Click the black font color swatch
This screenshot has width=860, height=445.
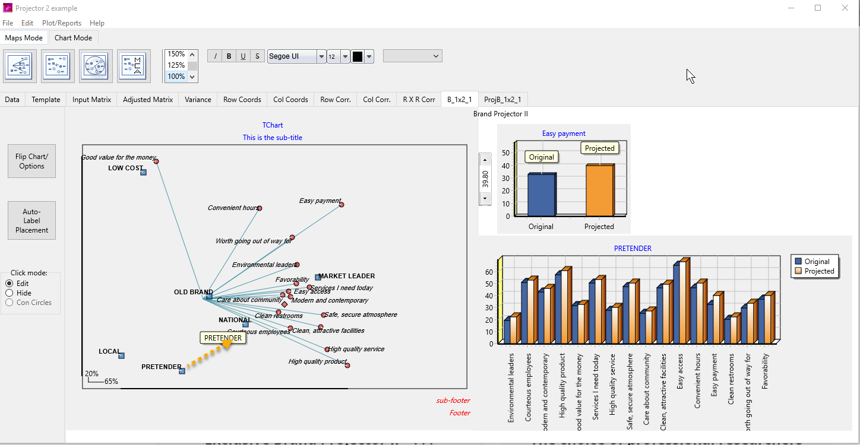[x=358, y=57]
